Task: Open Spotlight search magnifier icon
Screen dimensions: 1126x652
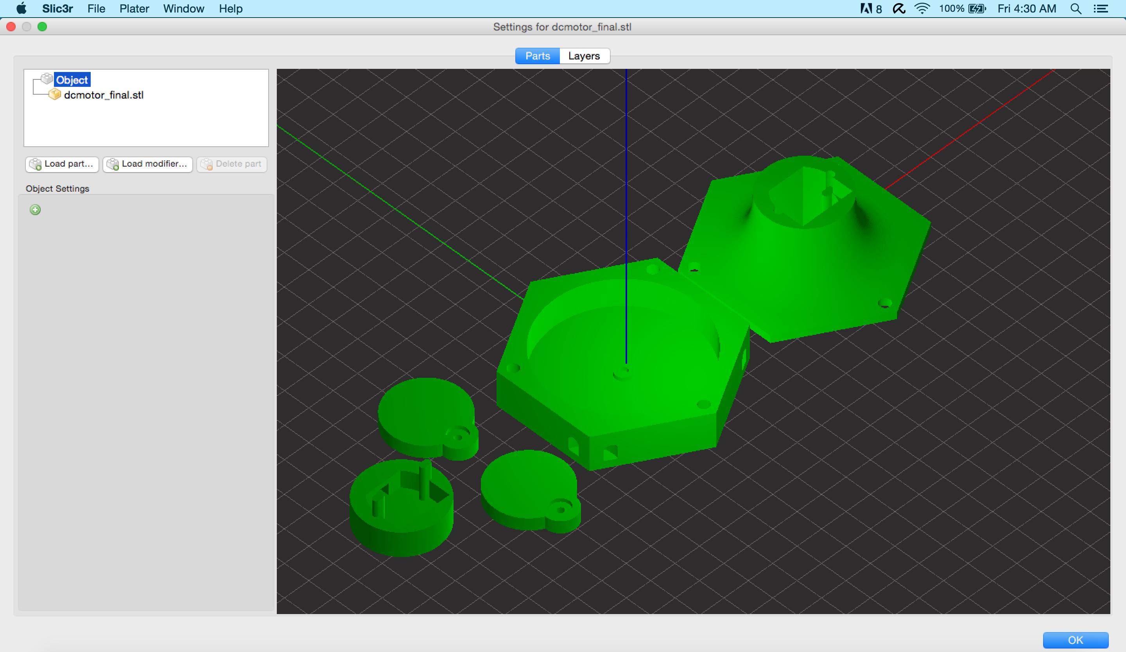Action: [x=1076, y=9]
